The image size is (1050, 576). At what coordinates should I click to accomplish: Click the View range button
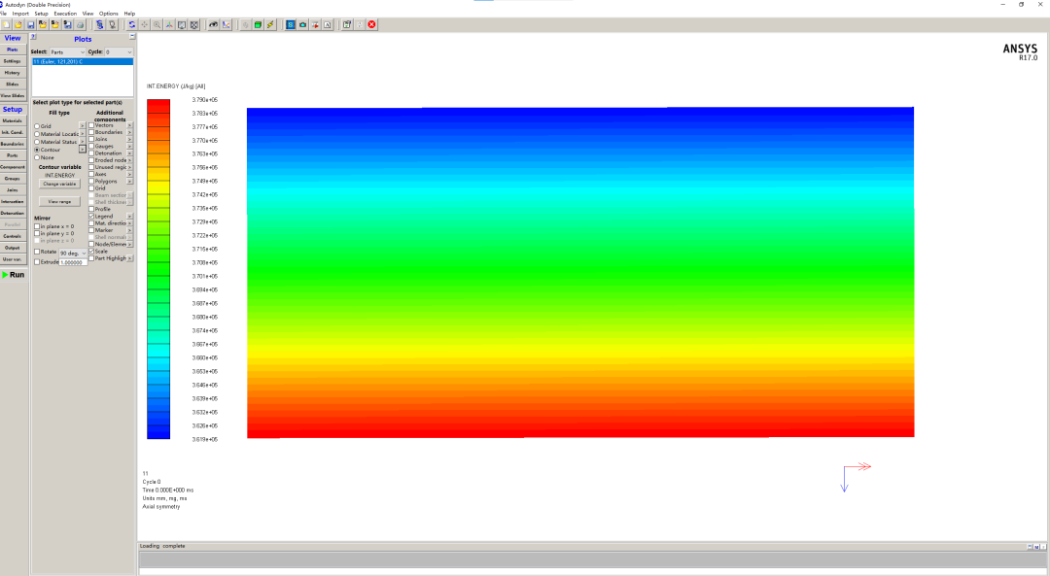[x=59, y=201]
